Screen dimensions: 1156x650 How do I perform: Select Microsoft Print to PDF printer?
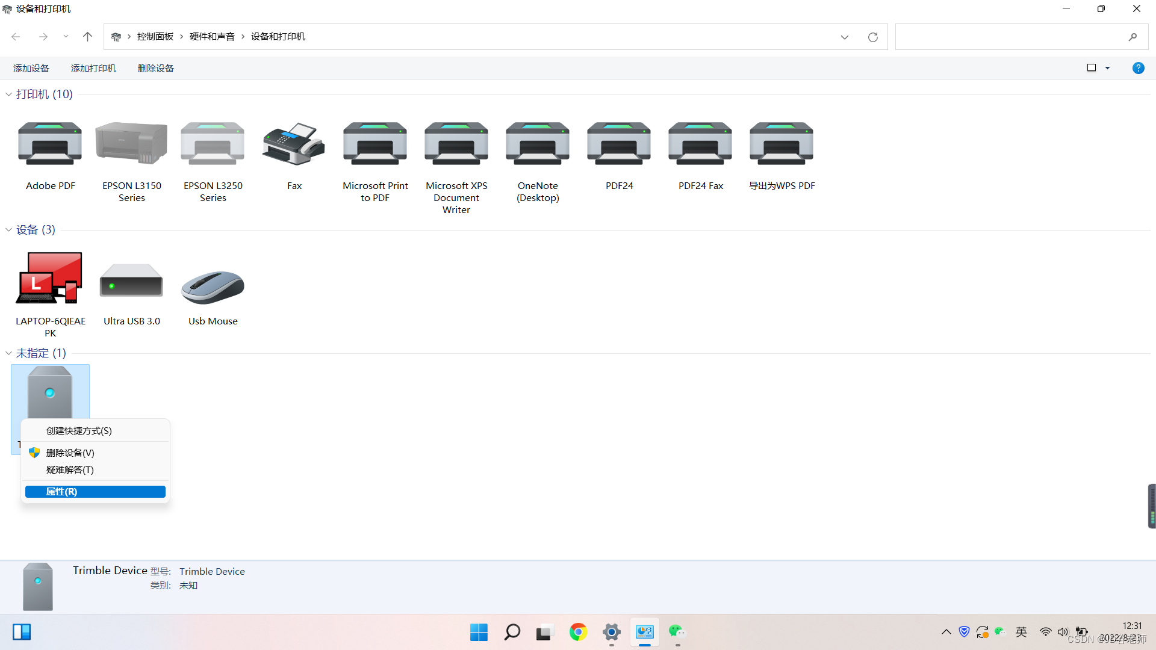pos(375,144)
